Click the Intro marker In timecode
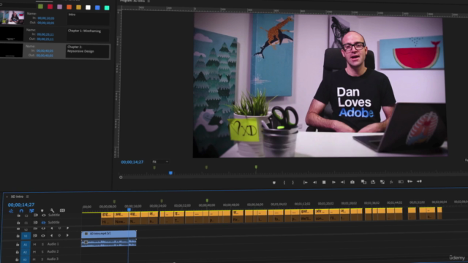This screenshot has height=263, width=468. (x=46, y=18)
